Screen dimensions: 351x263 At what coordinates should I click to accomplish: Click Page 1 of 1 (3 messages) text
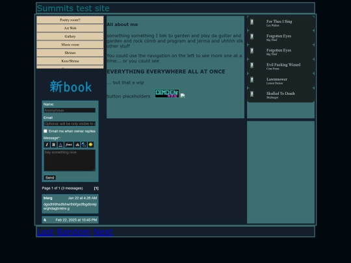[62, 188]
